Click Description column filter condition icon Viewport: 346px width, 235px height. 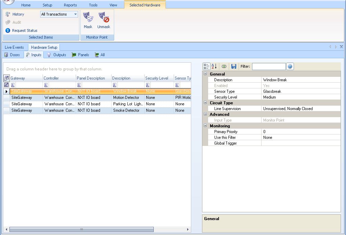(115, 85)
